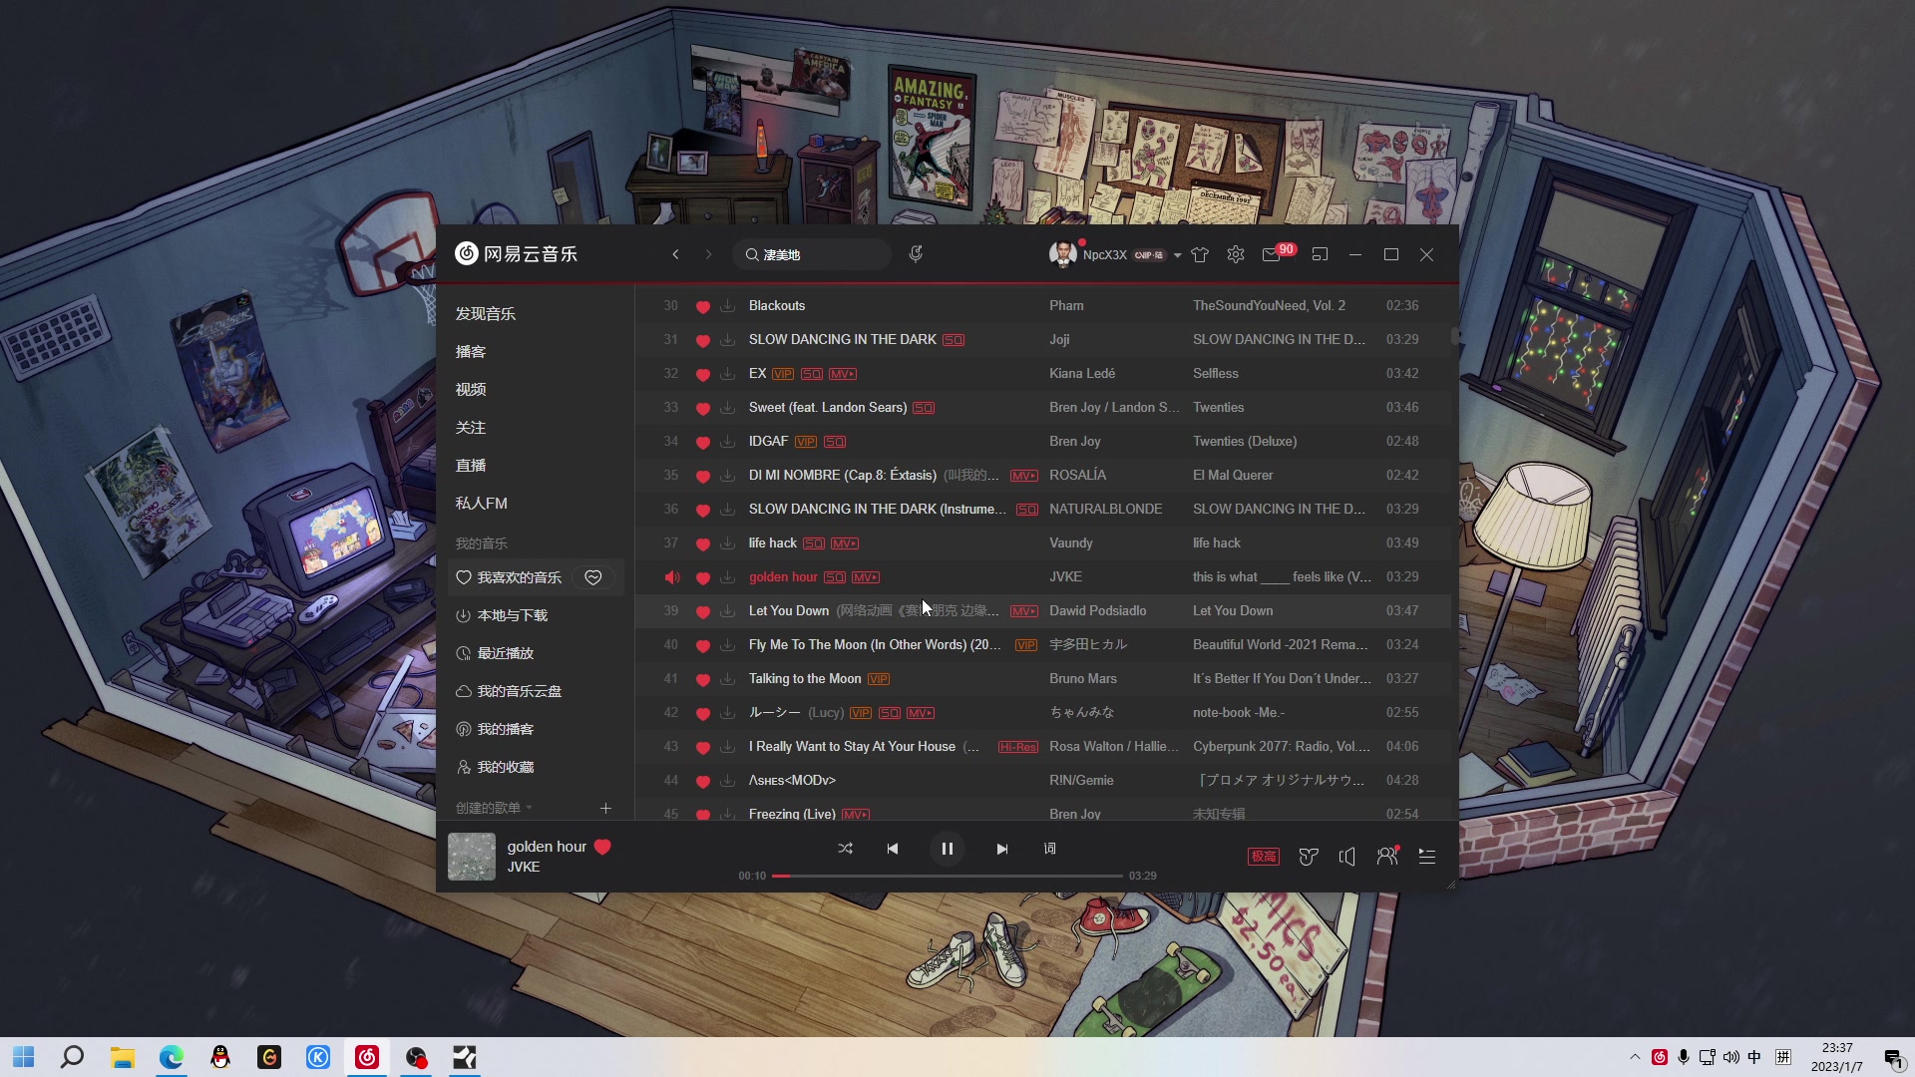Open the sound effects icon in player bar
The height and width of the screenshot is (1077, 1915).
click(x=1309, y=857)
